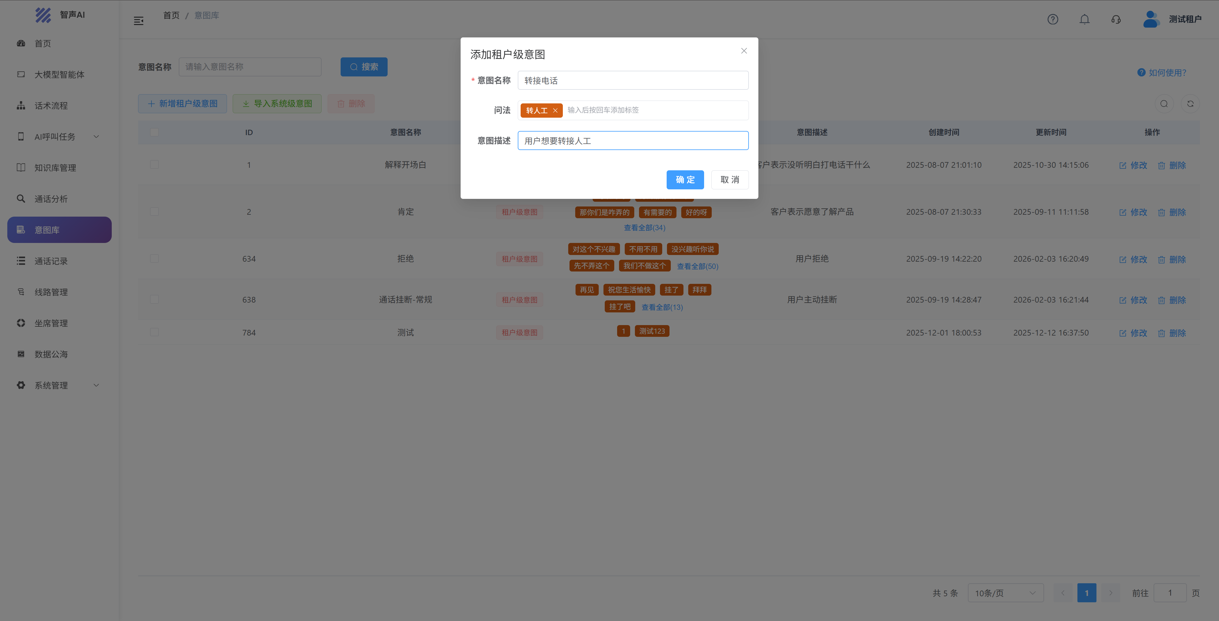The image size is (1219, 621).
Task: Click the 导入系统级意图 button
Action: tap(277, 104)
